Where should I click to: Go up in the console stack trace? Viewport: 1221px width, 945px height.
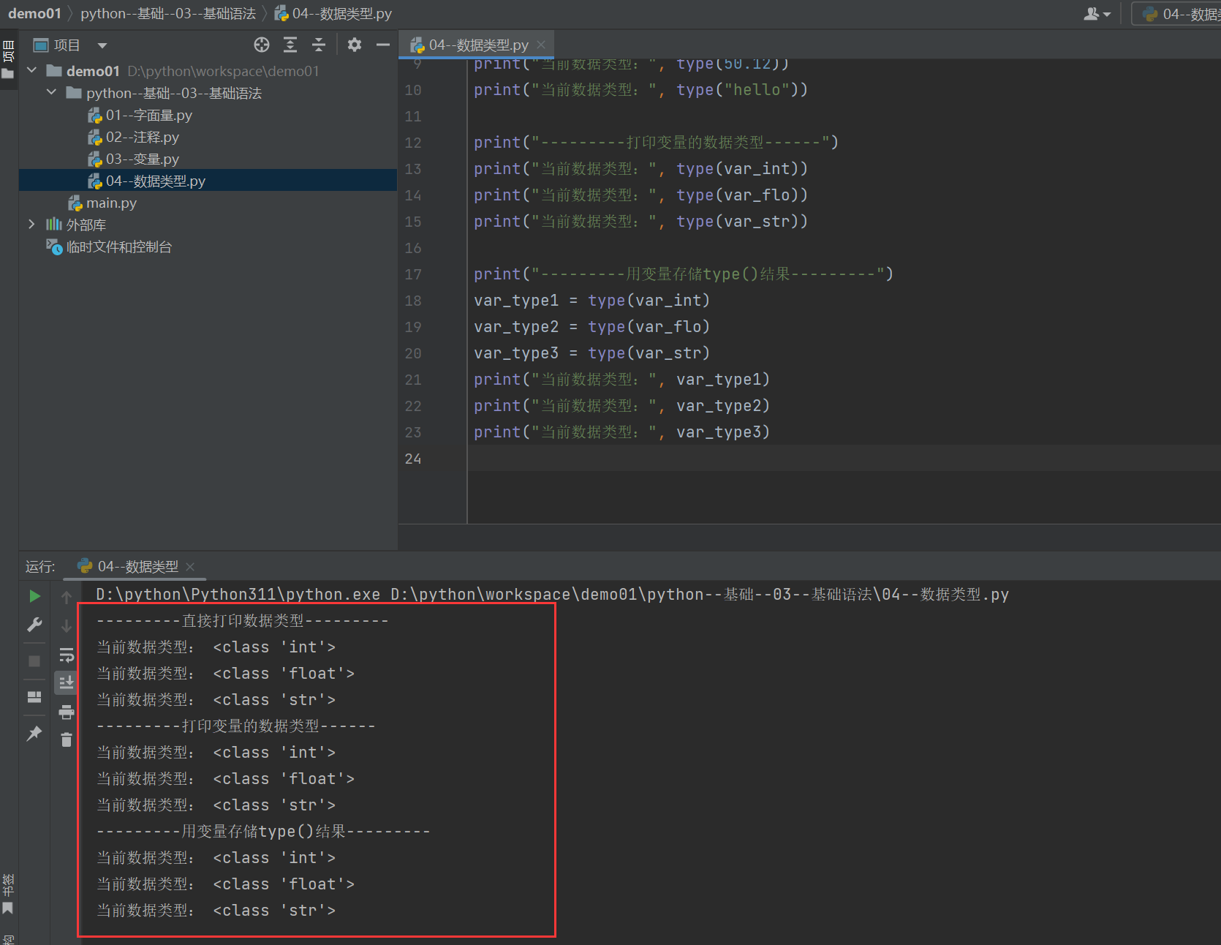click(x=67, y=598)
